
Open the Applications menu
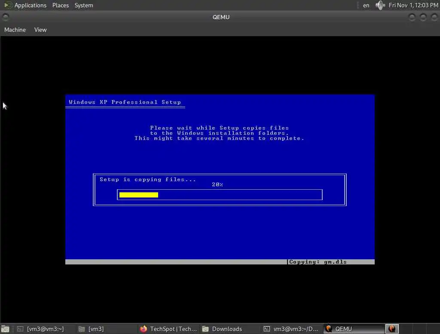31,5
